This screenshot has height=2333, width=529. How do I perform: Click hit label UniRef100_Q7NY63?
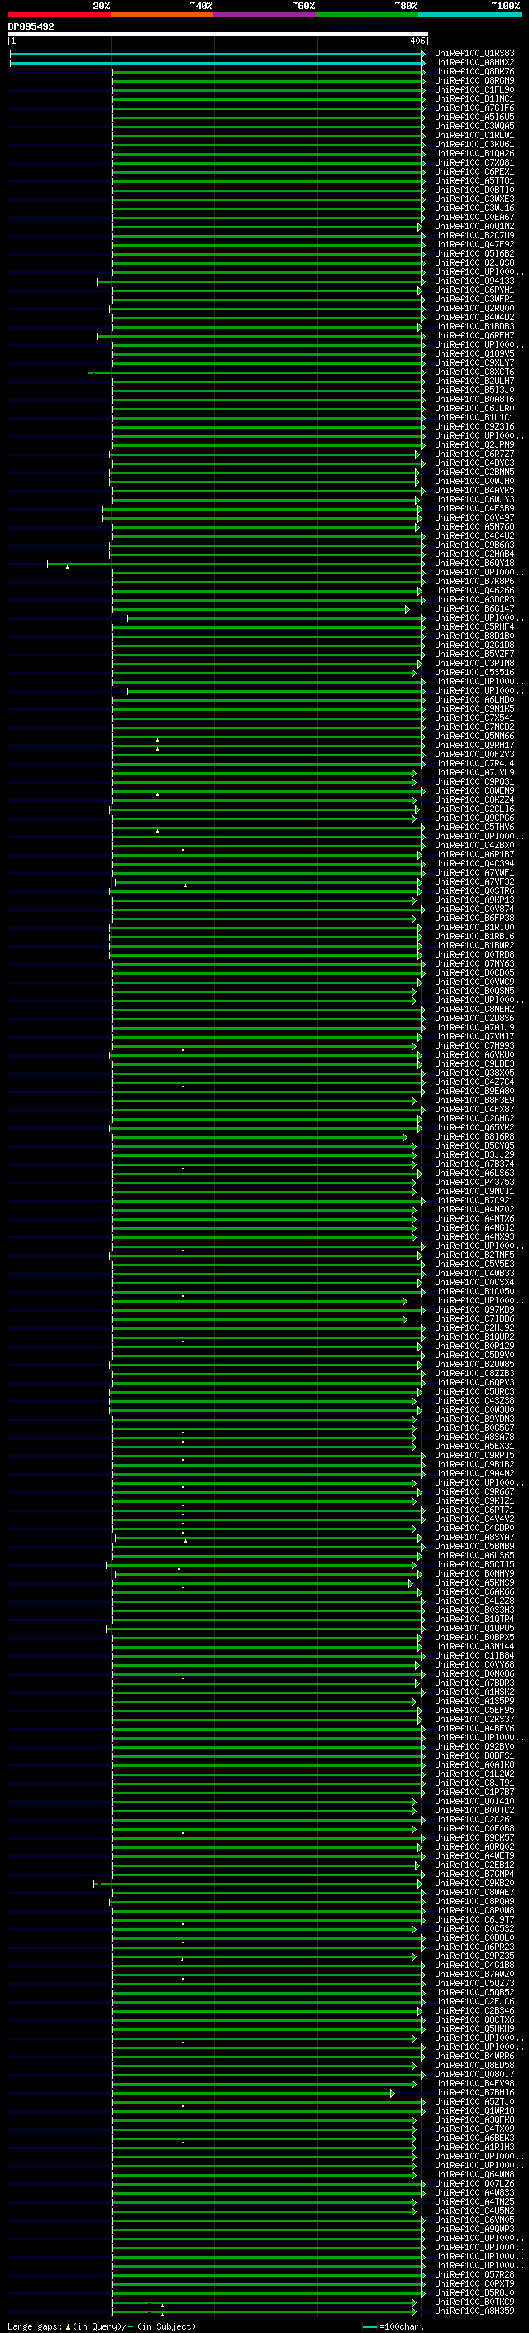(x=474, y=963)
